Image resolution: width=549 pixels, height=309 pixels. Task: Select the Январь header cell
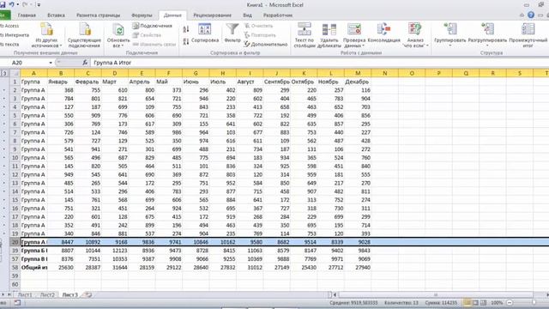click(x=61, y=82)
